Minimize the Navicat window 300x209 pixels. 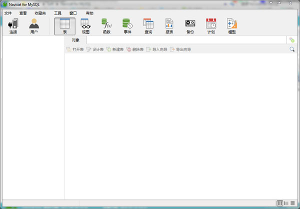(x=271, y=3)
